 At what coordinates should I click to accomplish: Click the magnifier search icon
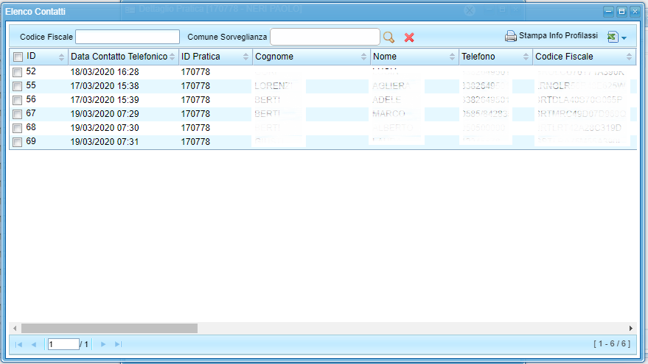(389, 38)
